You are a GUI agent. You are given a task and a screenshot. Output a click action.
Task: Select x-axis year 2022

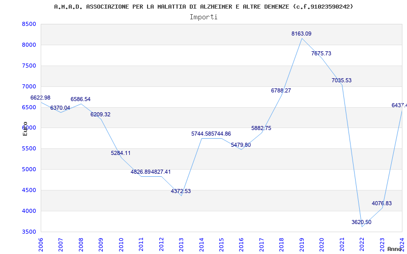click(362, 245)
